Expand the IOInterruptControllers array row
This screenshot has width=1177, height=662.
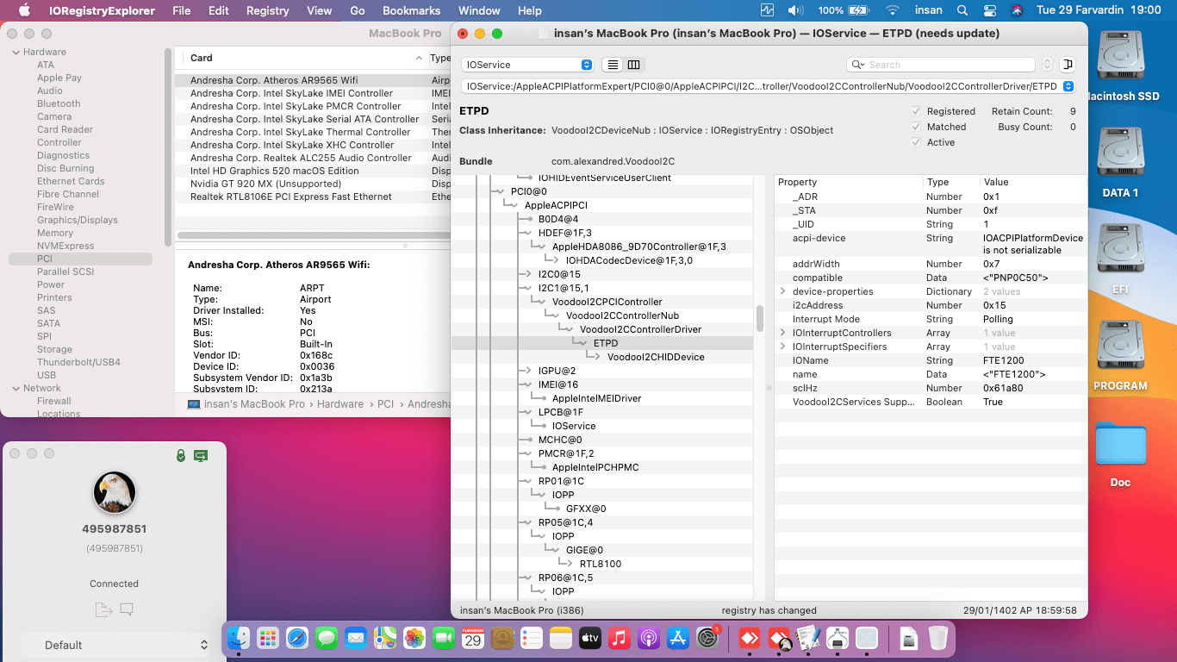783,333
